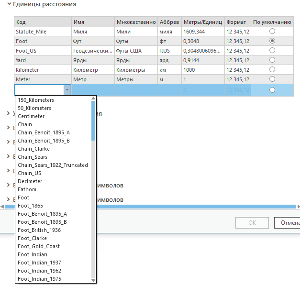The width and height of the screenshot is (300, 285).
Task: Select Meter default radio button
Action: tap(272, 79)
